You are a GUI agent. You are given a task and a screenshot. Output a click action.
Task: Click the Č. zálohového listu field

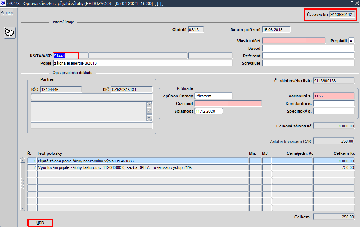[334, 81]
